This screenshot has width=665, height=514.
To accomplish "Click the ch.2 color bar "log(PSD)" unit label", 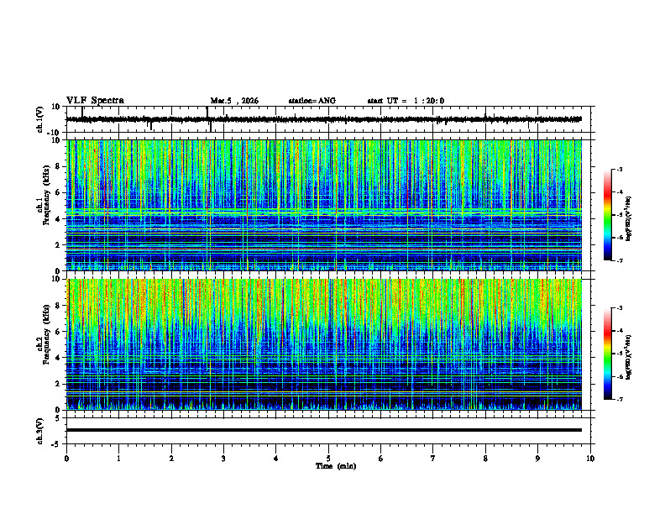I will click(629, 358).
